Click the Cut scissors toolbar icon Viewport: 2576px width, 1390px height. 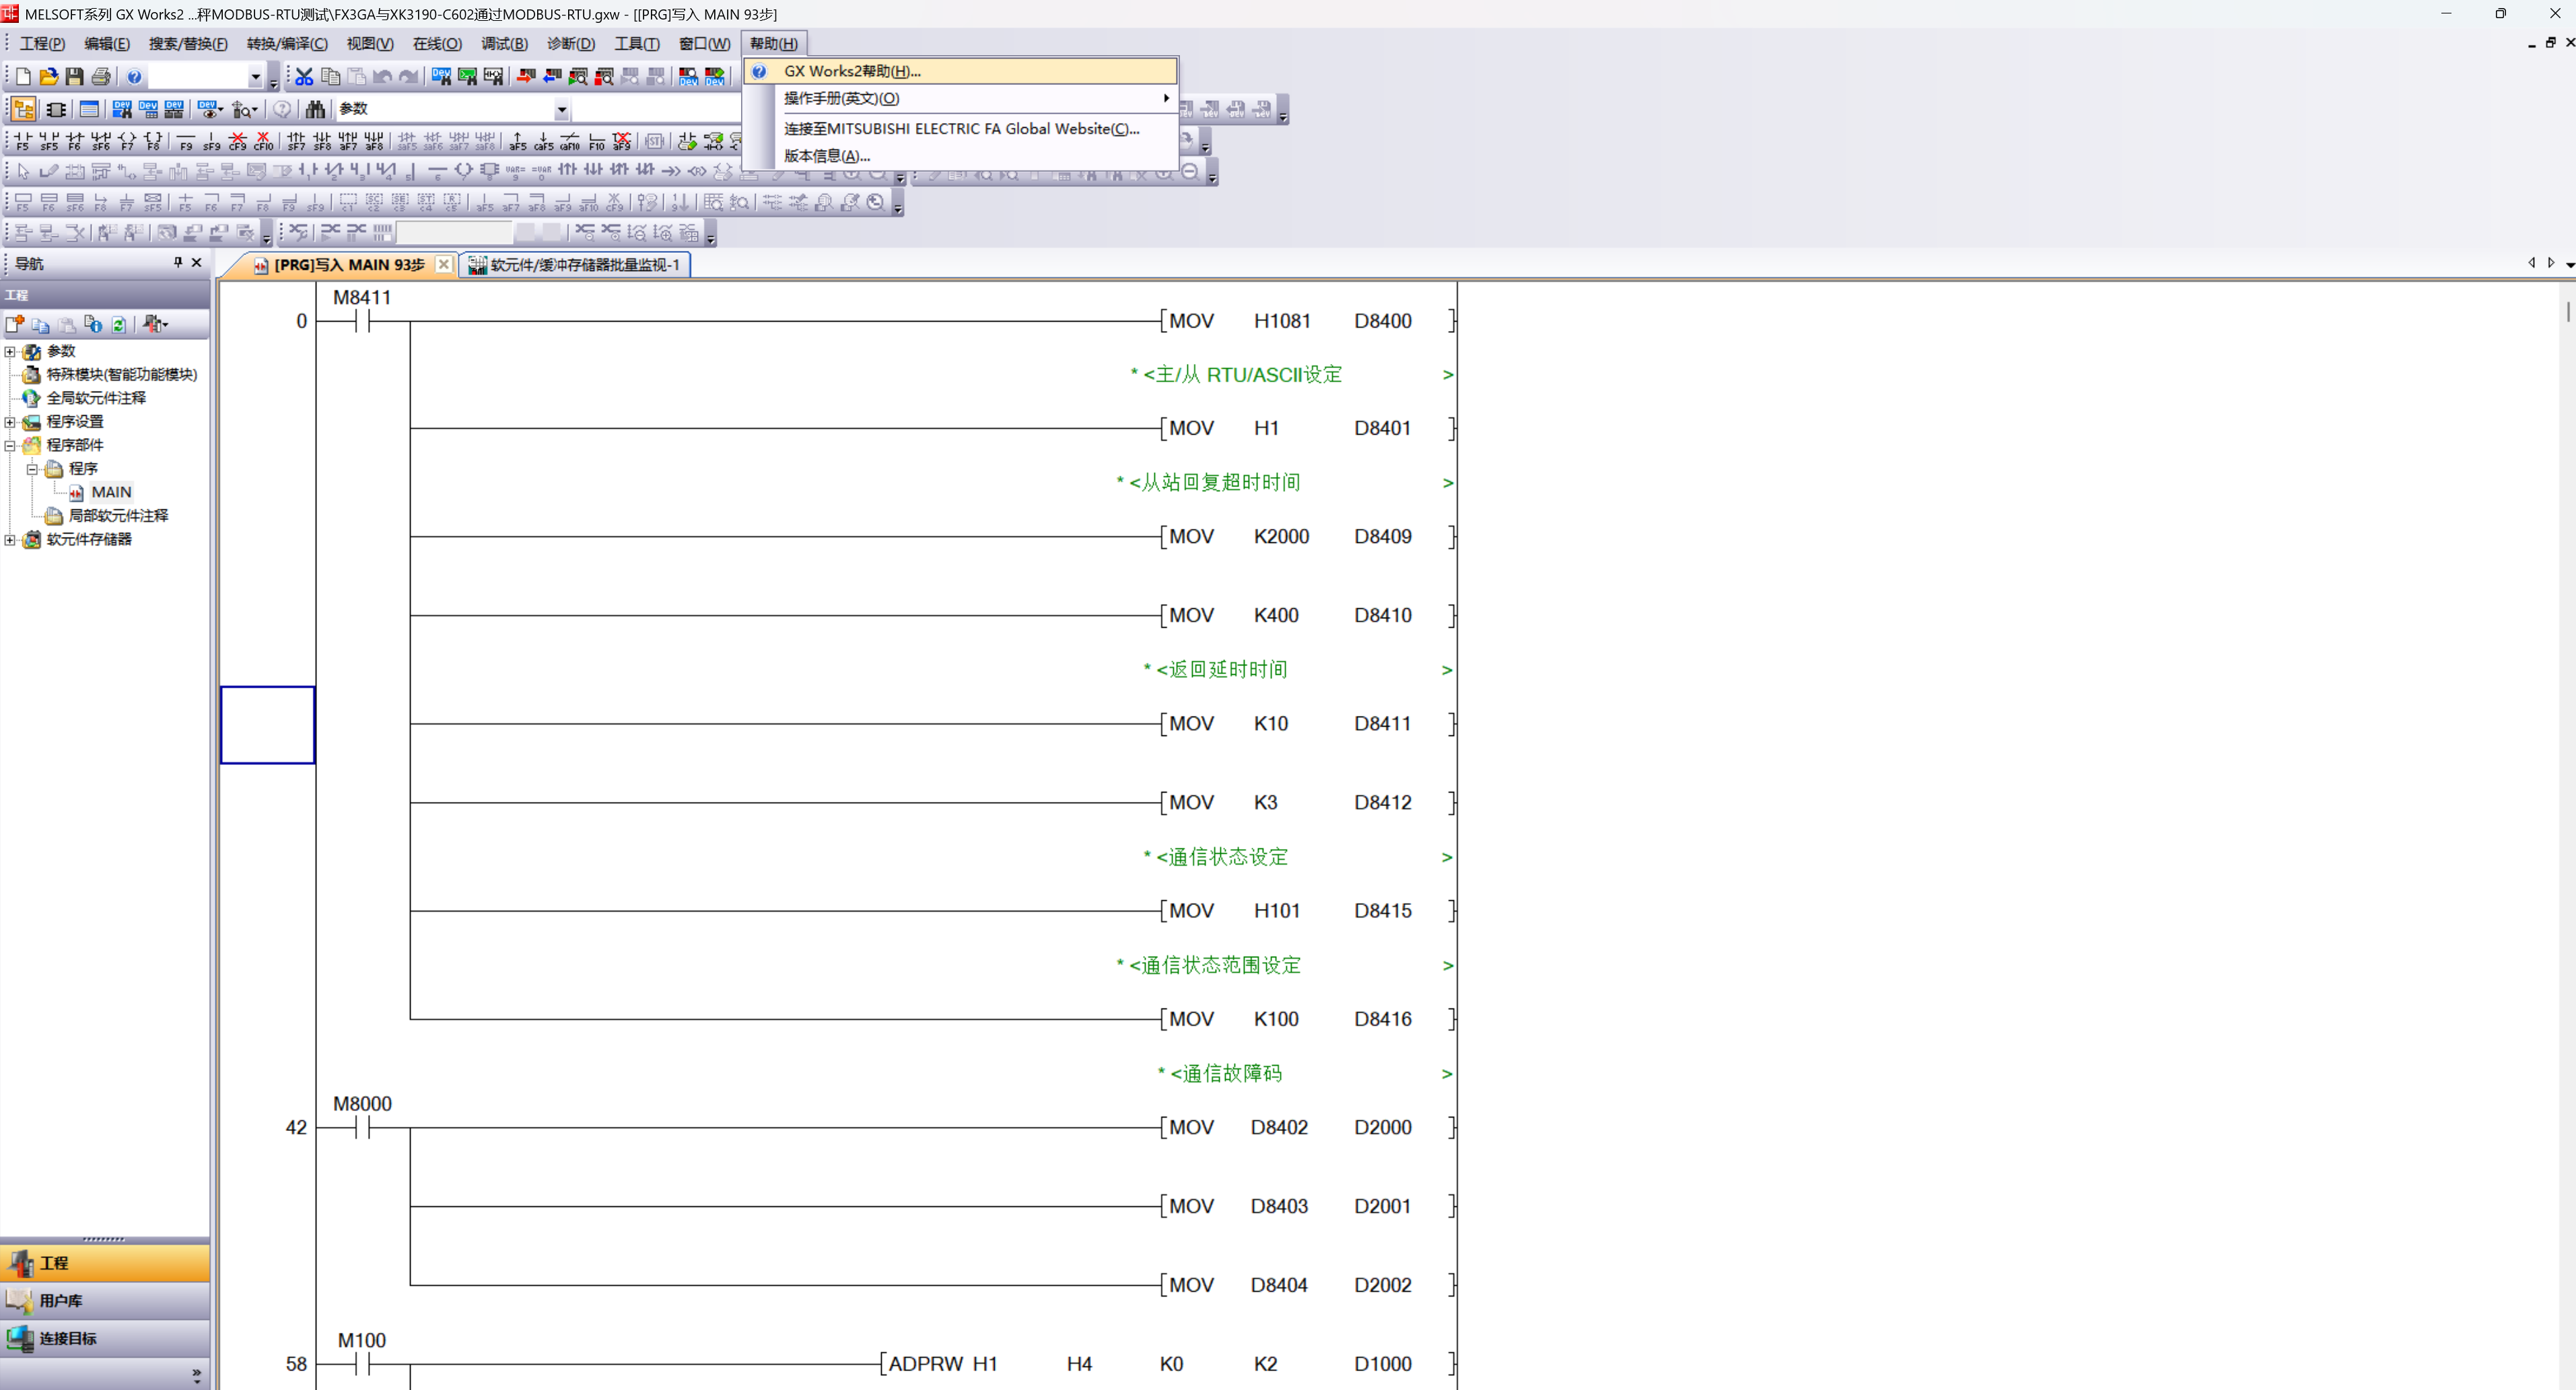coord(304,77)
